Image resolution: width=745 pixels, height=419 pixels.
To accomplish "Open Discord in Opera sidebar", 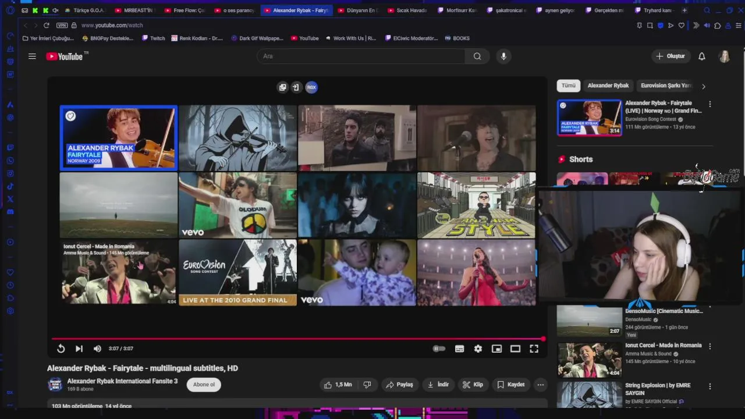I will click(x=10, y=212).
